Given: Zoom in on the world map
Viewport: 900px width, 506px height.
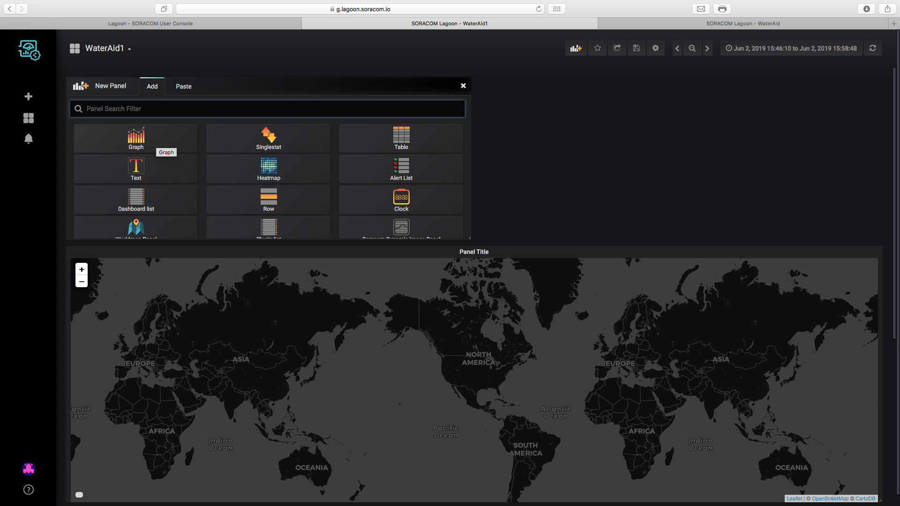Looking at the screenshot, I should point(82,269).
